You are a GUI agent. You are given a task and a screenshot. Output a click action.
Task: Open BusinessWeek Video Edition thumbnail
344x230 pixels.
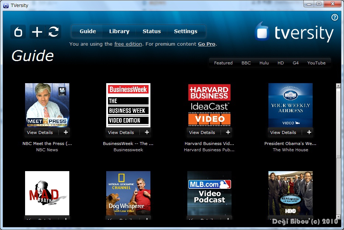click(128, 105)
